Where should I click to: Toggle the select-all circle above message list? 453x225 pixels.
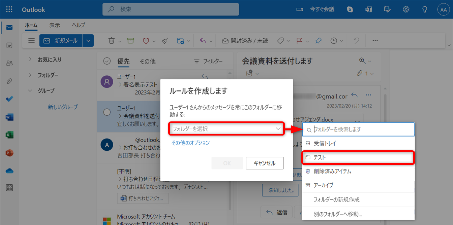coord(107,61)
